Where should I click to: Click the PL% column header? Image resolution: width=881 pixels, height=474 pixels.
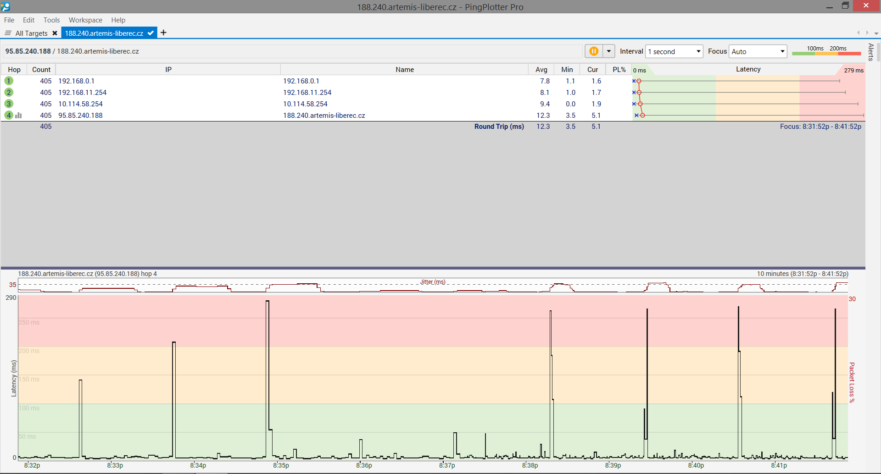tap(619, 70)
